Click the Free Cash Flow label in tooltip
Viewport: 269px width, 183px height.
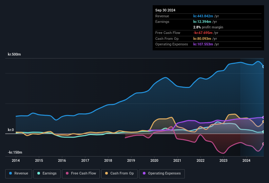168,33
